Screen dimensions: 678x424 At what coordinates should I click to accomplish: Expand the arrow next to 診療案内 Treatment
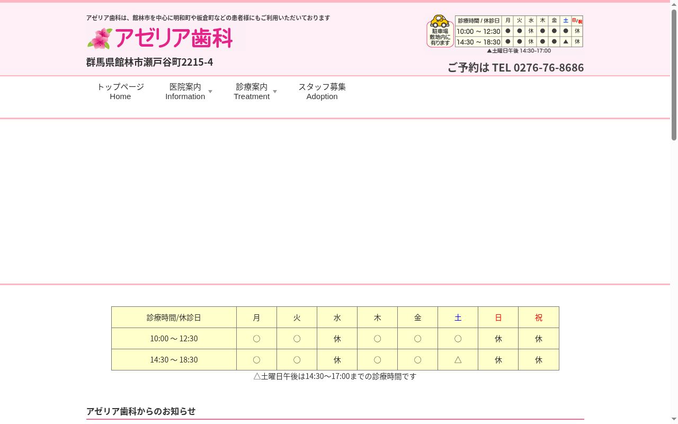point(275,92)
